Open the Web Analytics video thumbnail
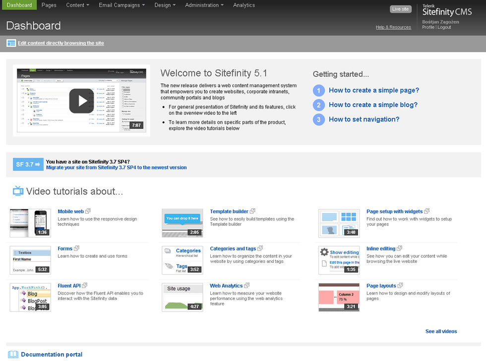486x361 pixels. point(182,298)
